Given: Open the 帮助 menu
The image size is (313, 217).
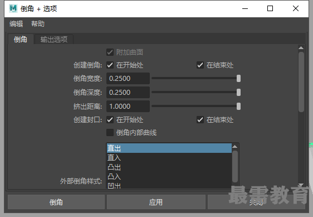Looking at the screenshot, I should [38, 24].
